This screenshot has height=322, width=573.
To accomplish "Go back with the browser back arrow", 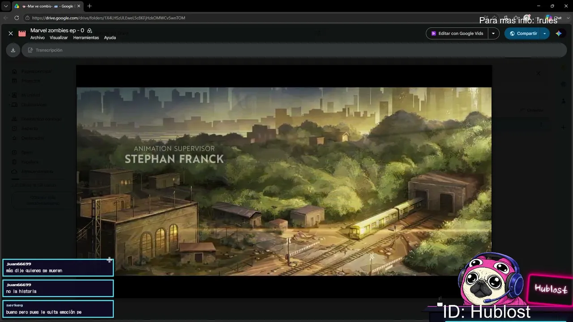I will pyautogui.click(x=6, y=18).
